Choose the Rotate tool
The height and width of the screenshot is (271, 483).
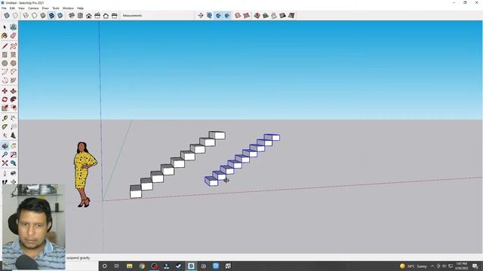[5, 99]
